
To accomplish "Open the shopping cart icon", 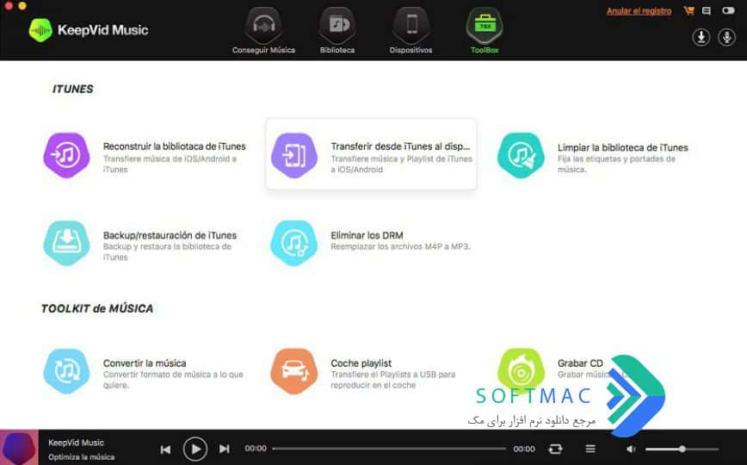I will [x=688, y=10].
